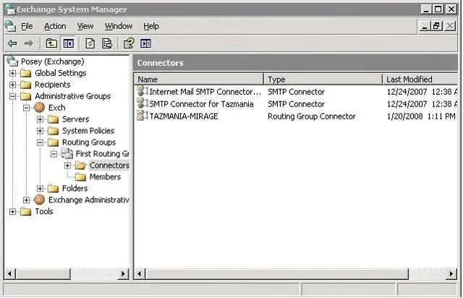Go up one level with folder-arrow icon

point(51,43)
